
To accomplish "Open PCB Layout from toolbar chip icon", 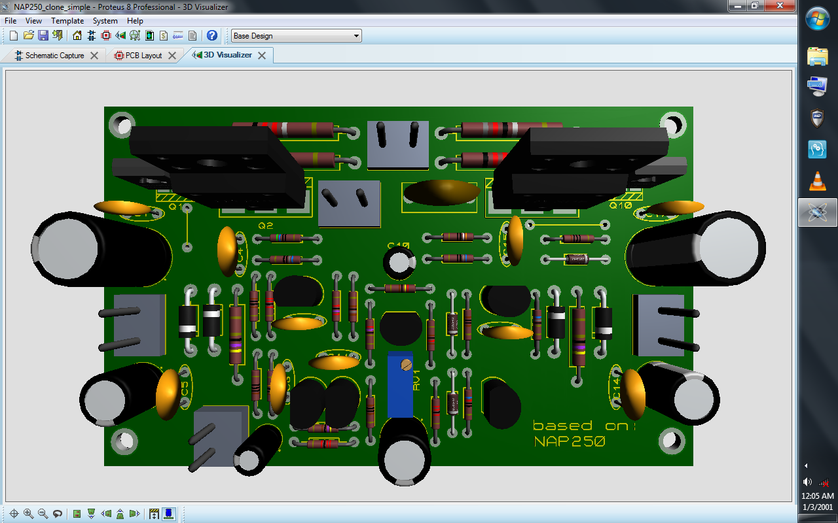I will pos(106,35).
